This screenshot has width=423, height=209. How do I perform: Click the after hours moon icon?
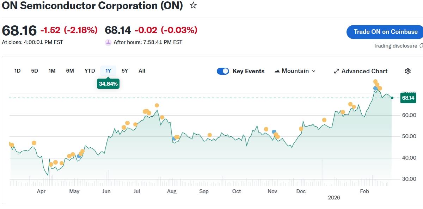pyautogui.click(x=108, y=42)
